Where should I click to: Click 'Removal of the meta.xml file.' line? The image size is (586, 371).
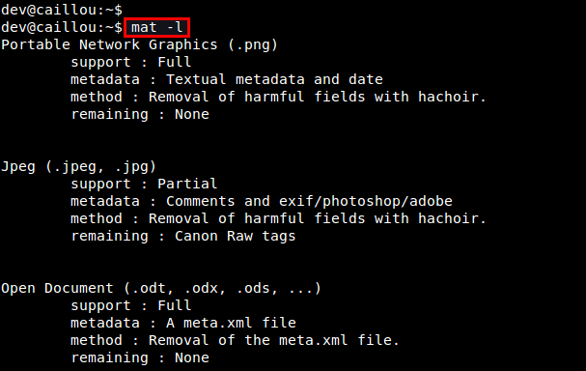(235, 340)
